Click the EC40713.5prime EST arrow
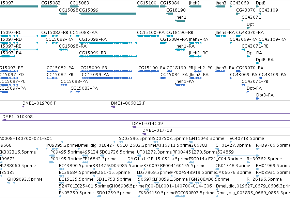Viewport: 290px width, 198px height. [x=231, y=142]
